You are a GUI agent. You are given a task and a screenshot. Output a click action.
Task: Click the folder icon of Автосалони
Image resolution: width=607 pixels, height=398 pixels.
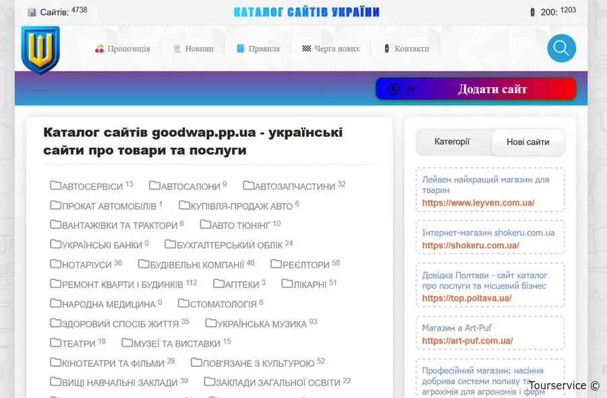[x=155, y=186]
